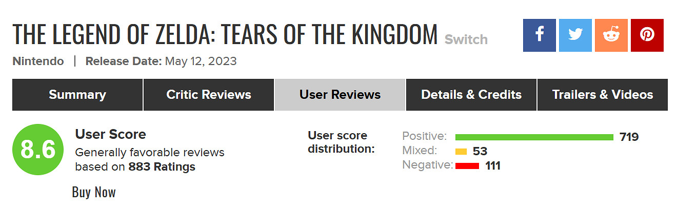Pin this page with Pinterest icon
The image size is (677, 210).
coord(647,35)
